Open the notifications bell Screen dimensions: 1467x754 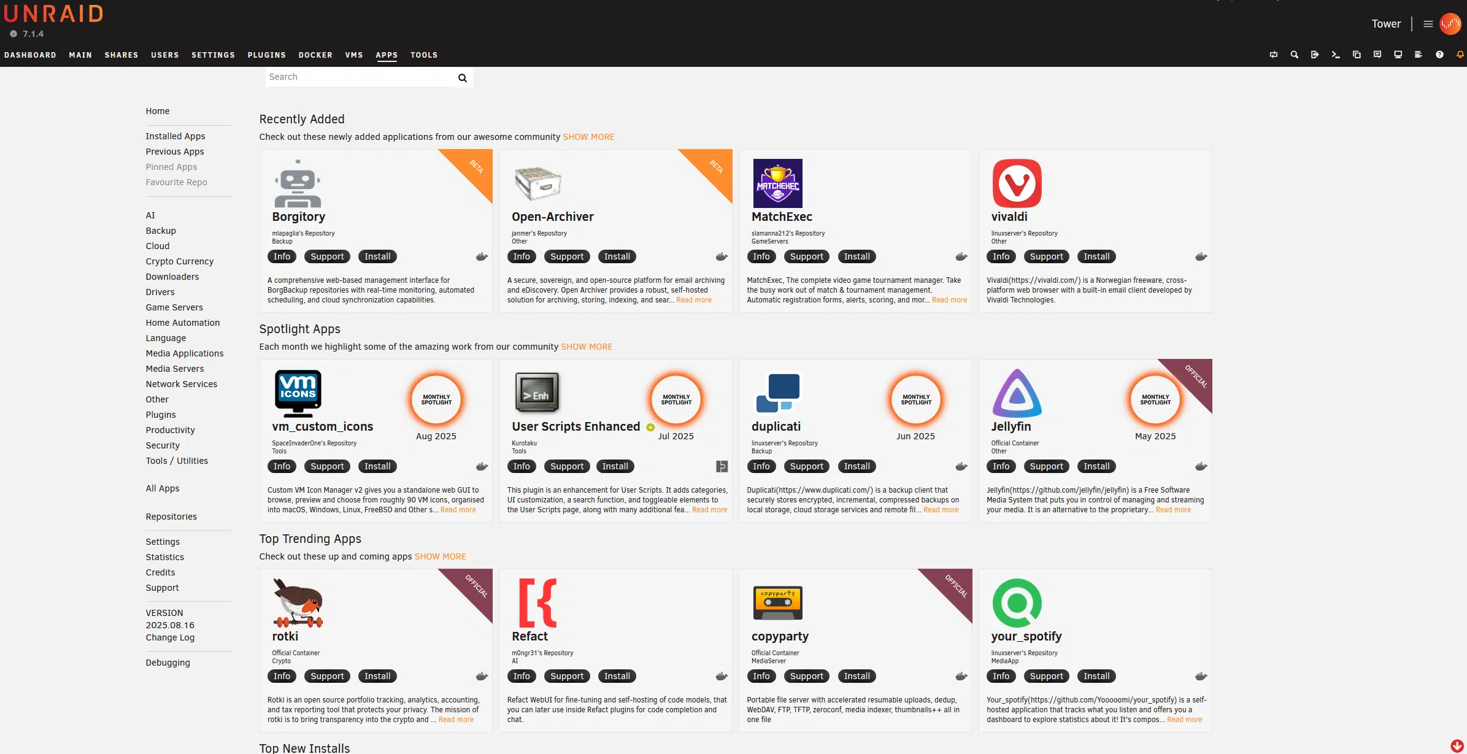(1460, 55)
